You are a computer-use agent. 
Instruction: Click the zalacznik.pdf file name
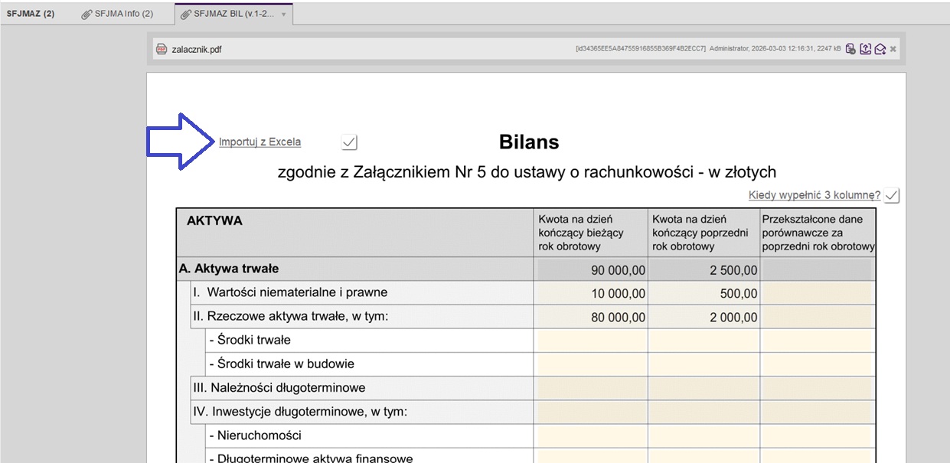[197, 50]
